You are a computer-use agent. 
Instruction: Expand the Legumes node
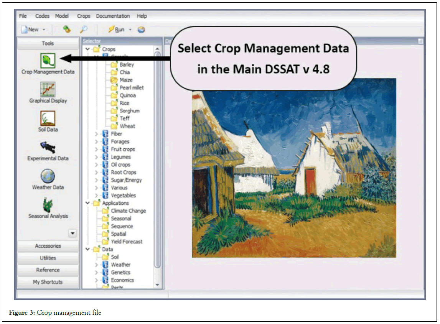[x=96, y=157]
